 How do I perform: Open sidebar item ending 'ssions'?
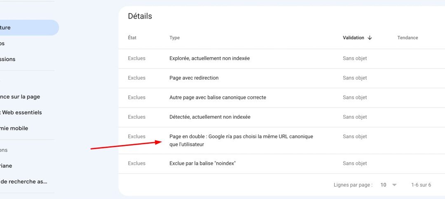pos(8,59)
